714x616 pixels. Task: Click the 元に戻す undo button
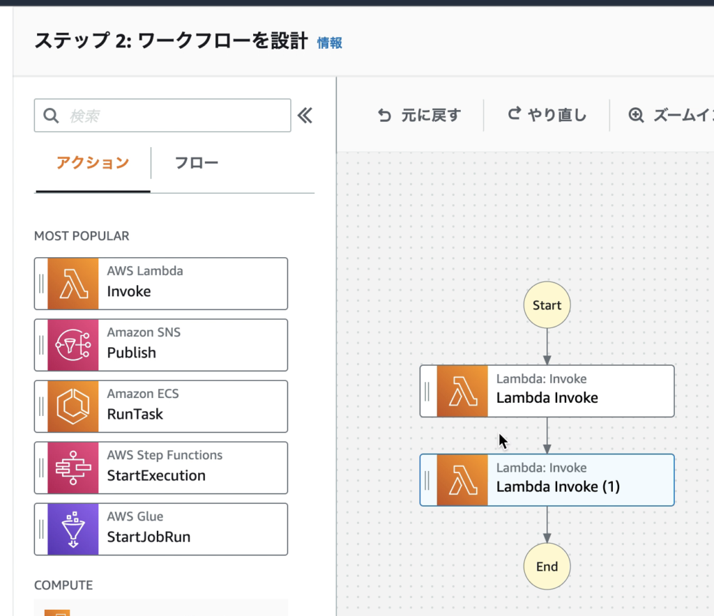point(419,116)
